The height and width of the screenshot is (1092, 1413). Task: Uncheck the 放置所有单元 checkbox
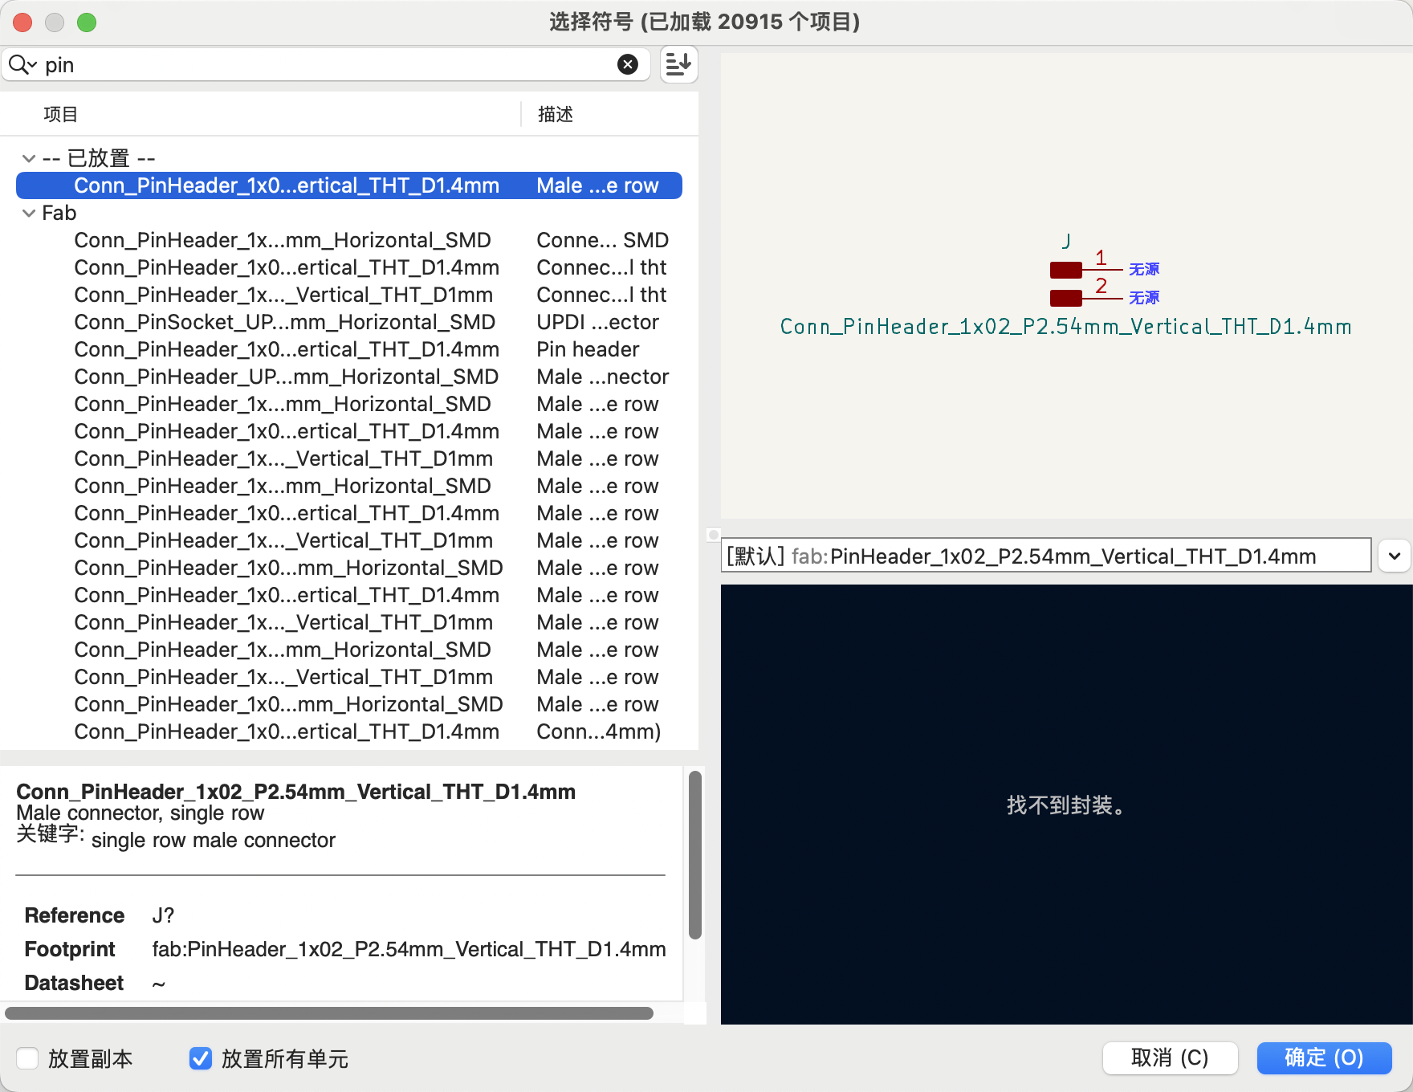[x=201, y=1058]
